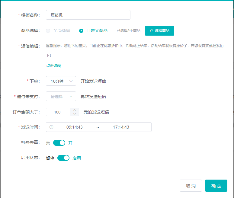Confirm with the 确定 button

tap(216, 186)
